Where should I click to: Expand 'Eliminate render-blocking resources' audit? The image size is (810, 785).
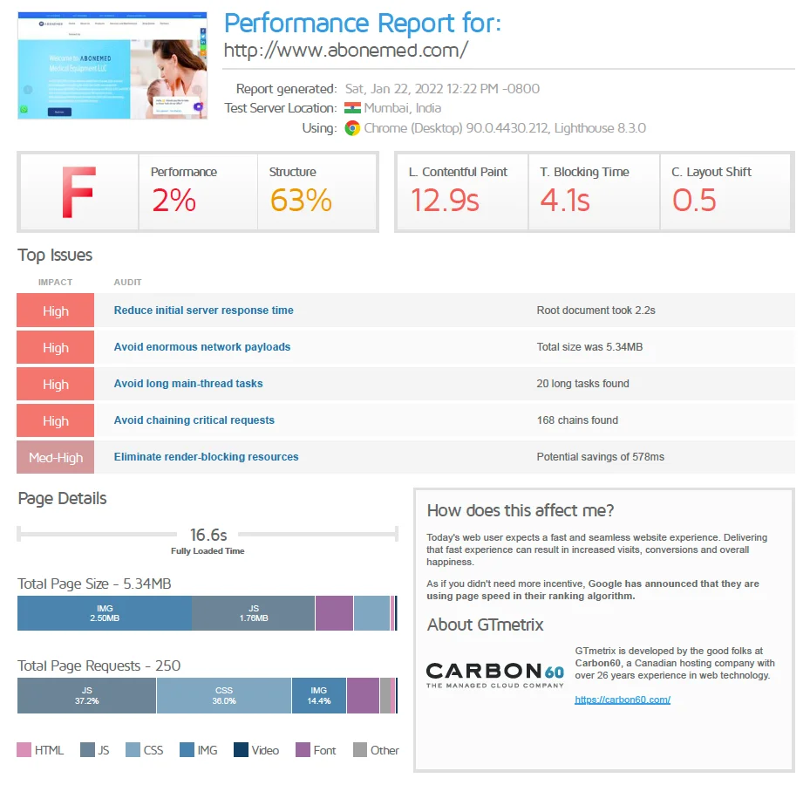click(206, 457)
